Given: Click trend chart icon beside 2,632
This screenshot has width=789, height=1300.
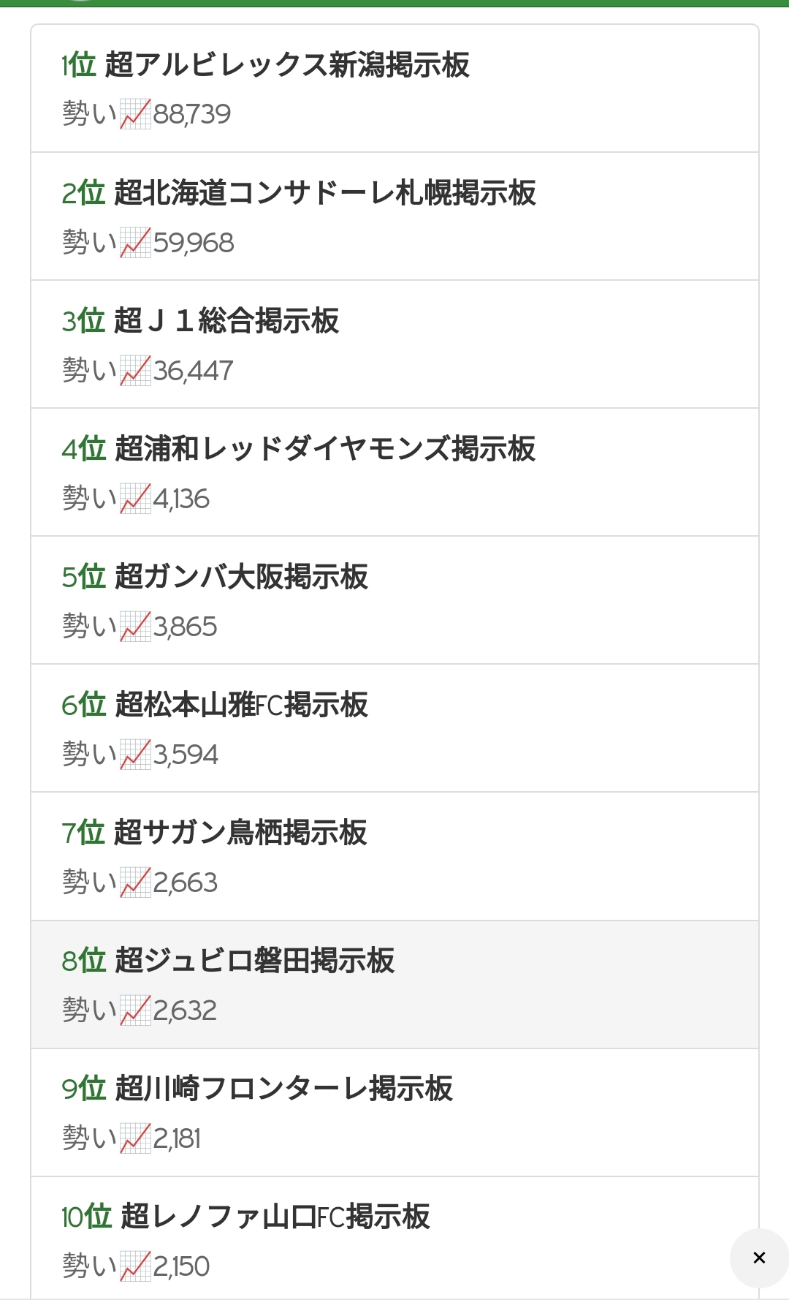Looking at the screenshot, I should pos(135,1010).
